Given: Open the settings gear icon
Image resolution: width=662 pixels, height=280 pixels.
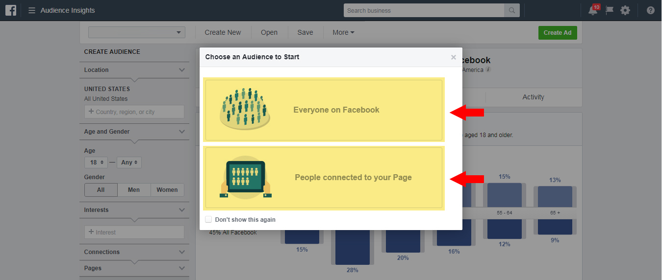Looking at the screenshot, I should (x=625, y=10).
